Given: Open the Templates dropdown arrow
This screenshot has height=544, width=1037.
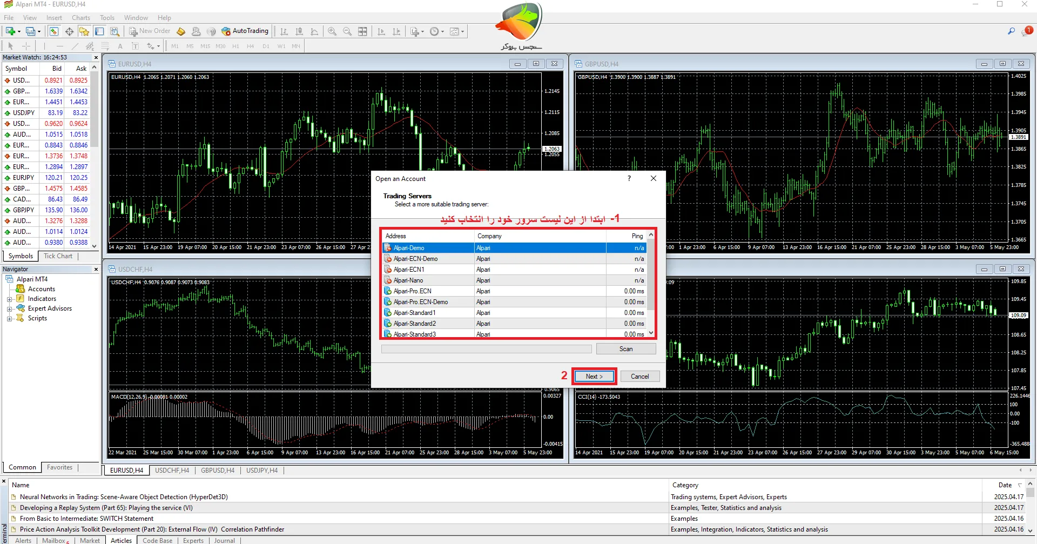Looking at the screenshot, I should (462, 31).
